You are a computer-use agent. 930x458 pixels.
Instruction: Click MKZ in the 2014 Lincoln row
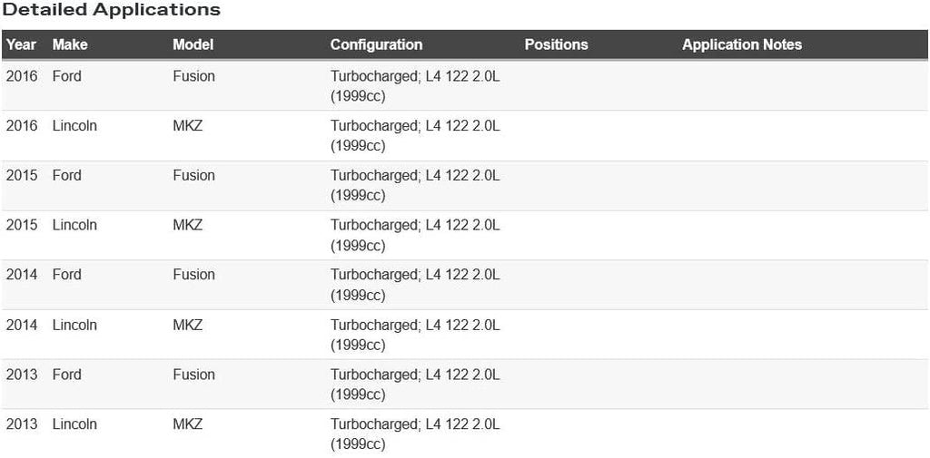coord(187,325)
